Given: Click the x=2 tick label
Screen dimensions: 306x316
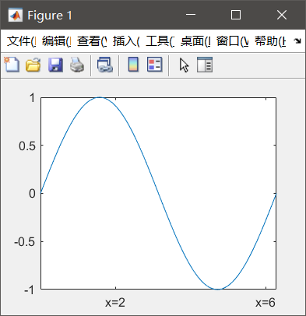Looking at the screenshot, I should [x=115, y=303].
